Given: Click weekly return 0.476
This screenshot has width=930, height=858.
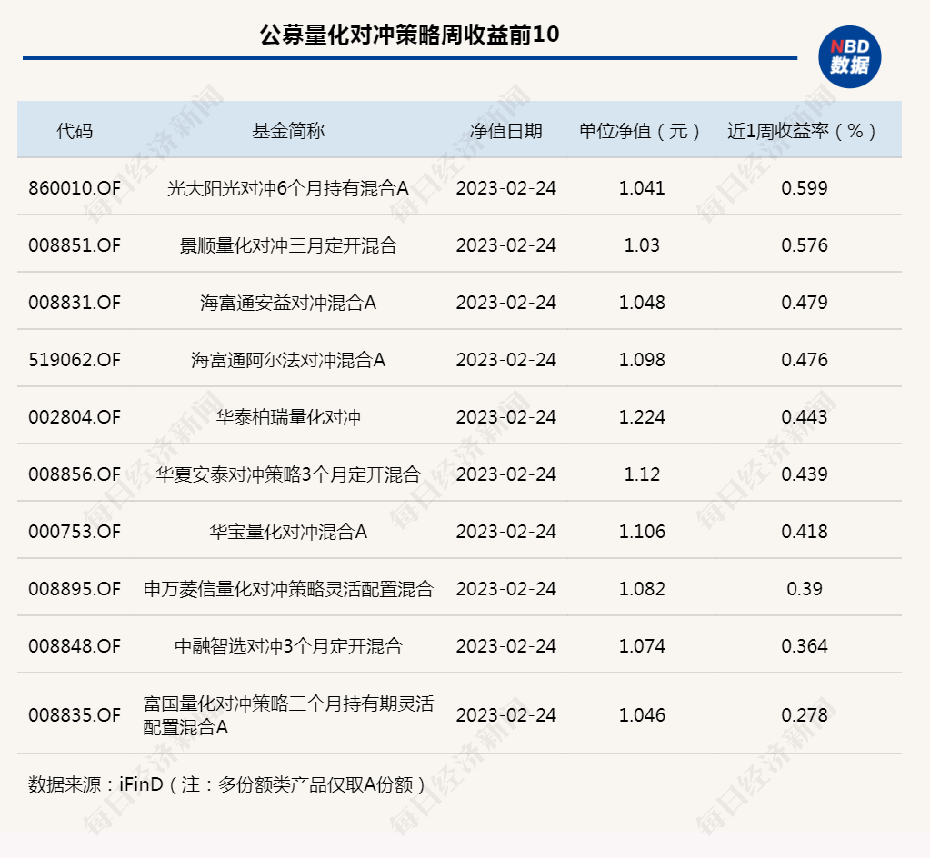Looking at the screenshot, I should pyautogui.click(x=805, y=360).
